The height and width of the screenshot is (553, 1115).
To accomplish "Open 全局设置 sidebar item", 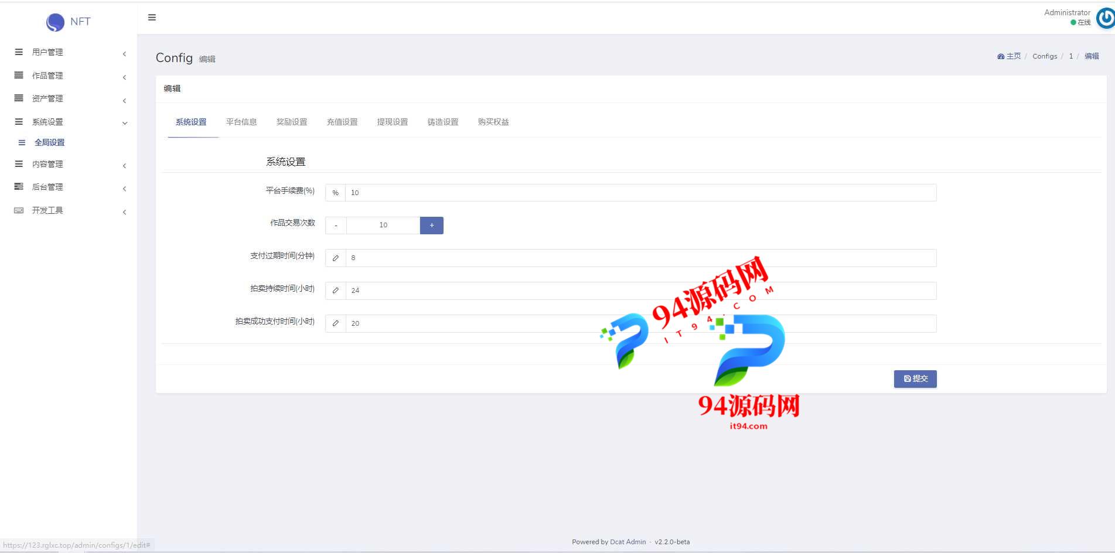I will click(49, 142).
